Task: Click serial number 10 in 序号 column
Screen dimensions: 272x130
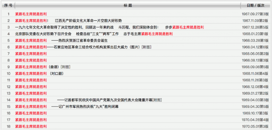Action: [8, 74]
